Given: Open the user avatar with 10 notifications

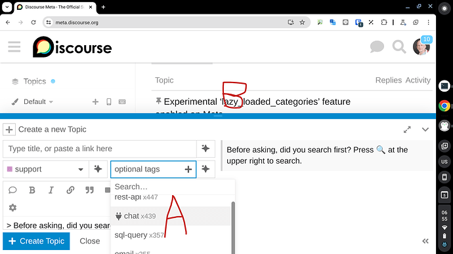Looking at the screenshot, I should coord(421,46).
